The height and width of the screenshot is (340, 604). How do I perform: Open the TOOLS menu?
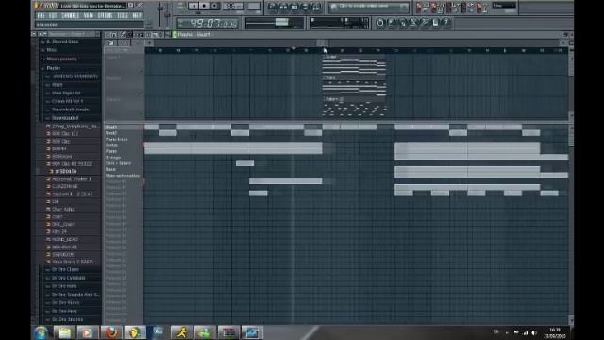tap(123, 16)
